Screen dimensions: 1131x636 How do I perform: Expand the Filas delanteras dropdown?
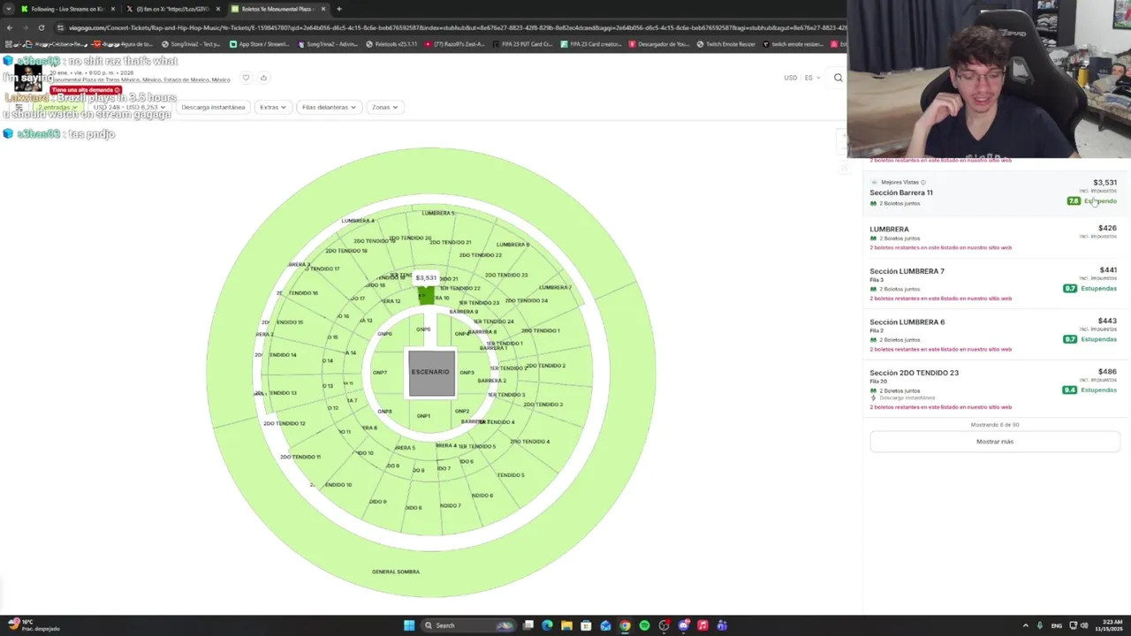(x=329, y=107)
